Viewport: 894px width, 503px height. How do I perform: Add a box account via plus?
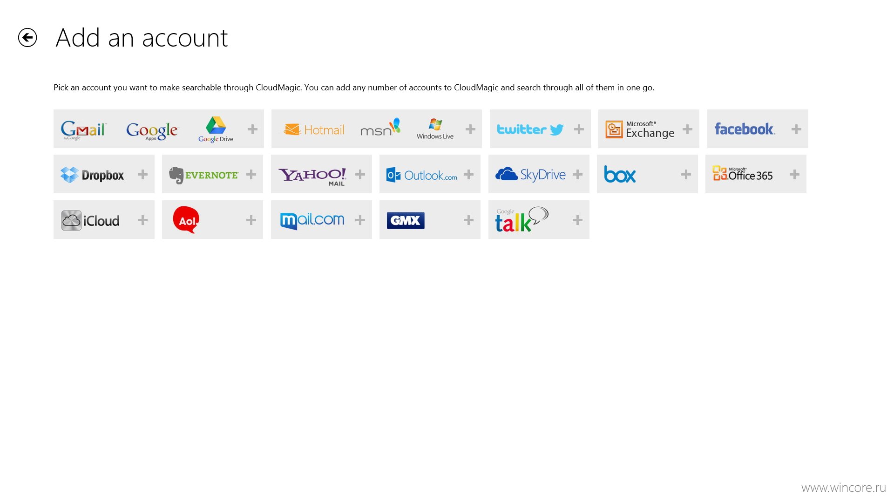coord(686,174)
